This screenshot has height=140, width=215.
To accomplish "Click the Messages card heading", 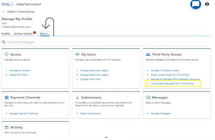I will point(160,97).
